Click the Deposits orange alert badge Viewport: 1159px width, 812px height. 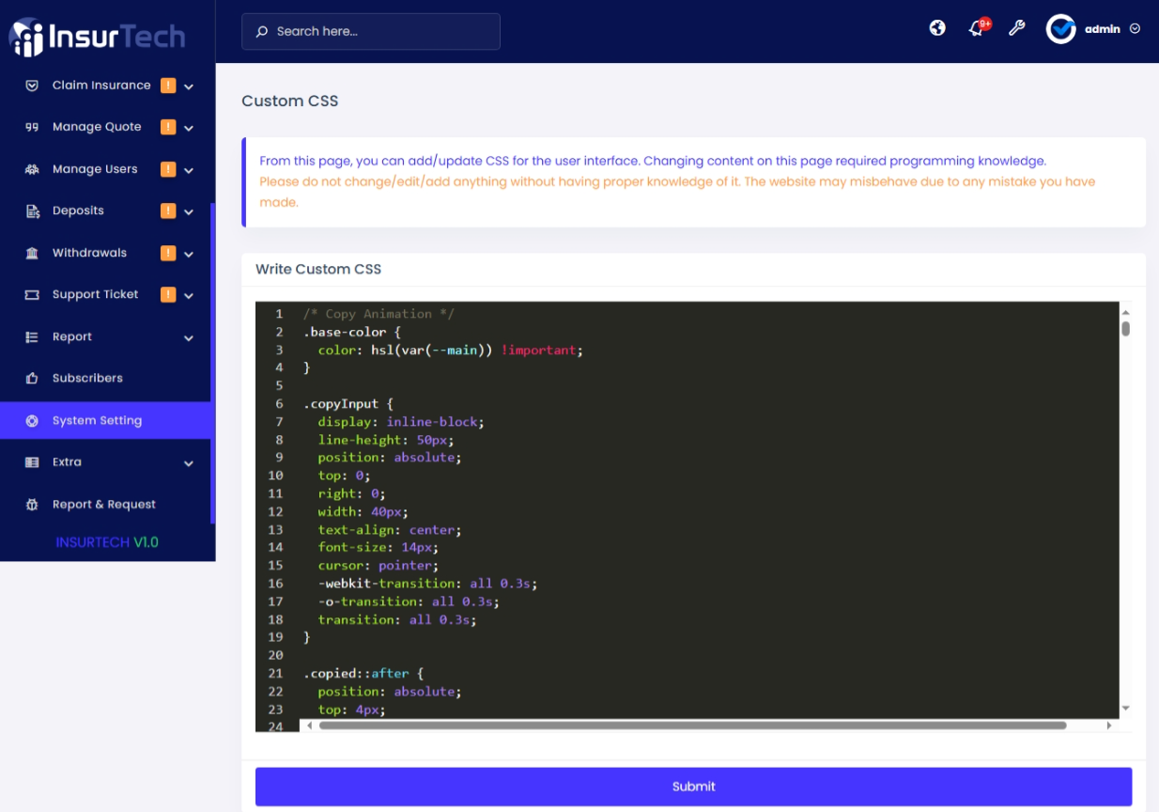(x=168, y=211)
